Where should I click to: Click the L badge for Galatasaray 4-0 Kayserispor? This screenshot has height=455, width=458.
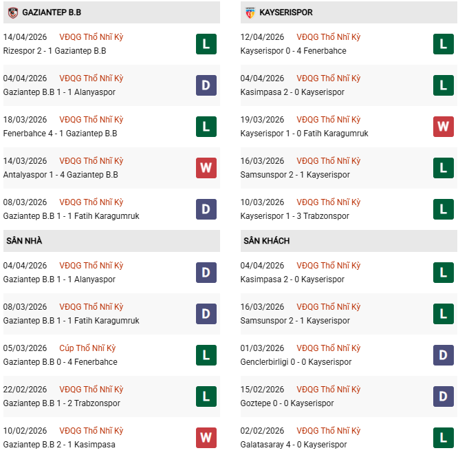pos(444,438)
